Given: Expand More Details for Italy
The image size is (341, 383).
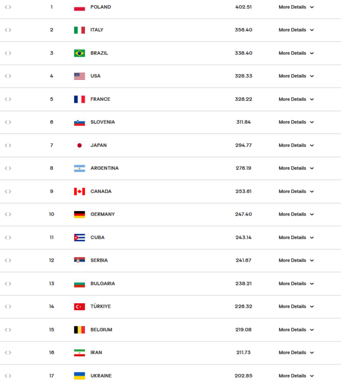Looking at the screenshot, I should pos(296,30).
